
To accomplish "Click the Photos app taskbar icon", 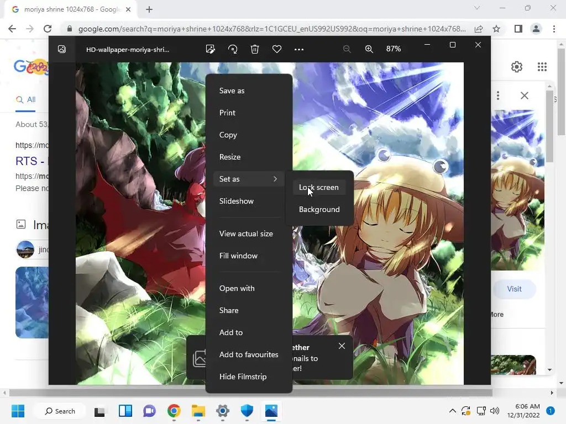I will point(271,411).
